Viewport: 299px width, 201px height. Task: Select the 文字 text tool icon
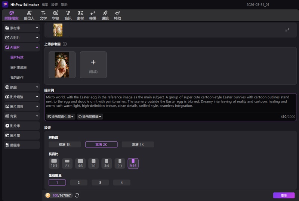(43, 15)
